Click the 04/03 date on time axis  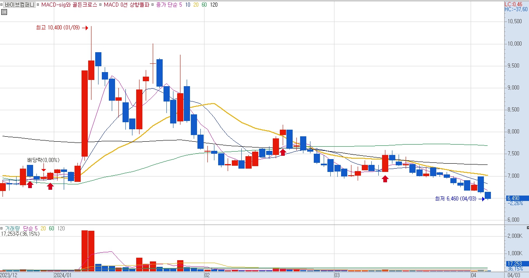(514, 275)
